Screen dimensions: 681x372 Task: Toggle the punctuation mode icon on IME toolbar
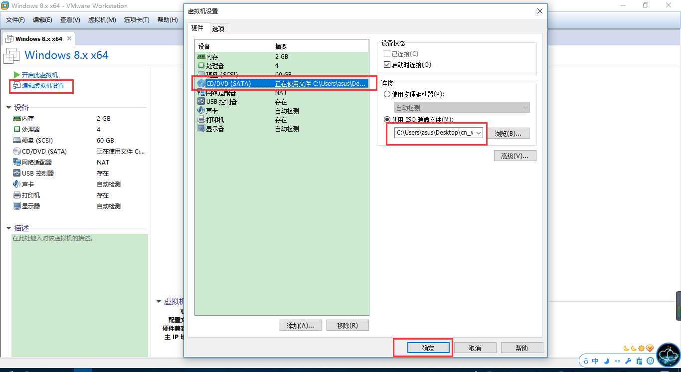618,361
